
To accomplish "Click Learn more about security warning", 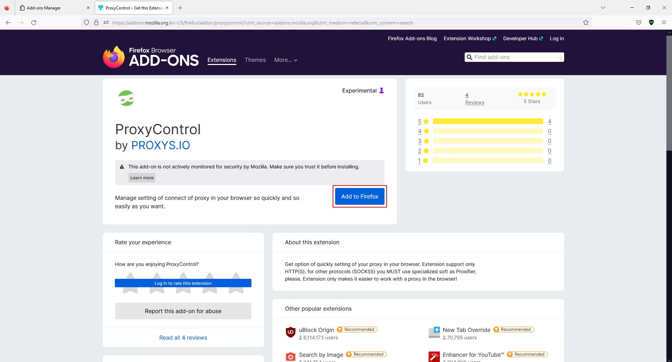I will click(142, 178).
